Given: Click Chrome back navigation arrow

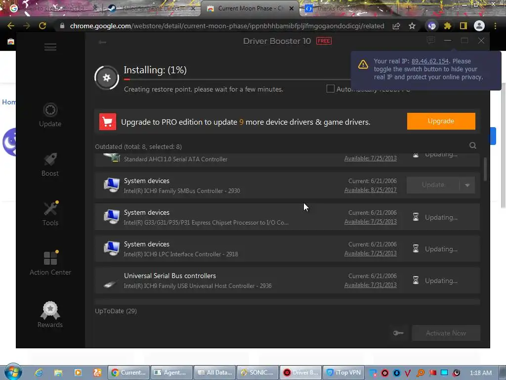Looking at the screenshot, I should click(11, 26).
